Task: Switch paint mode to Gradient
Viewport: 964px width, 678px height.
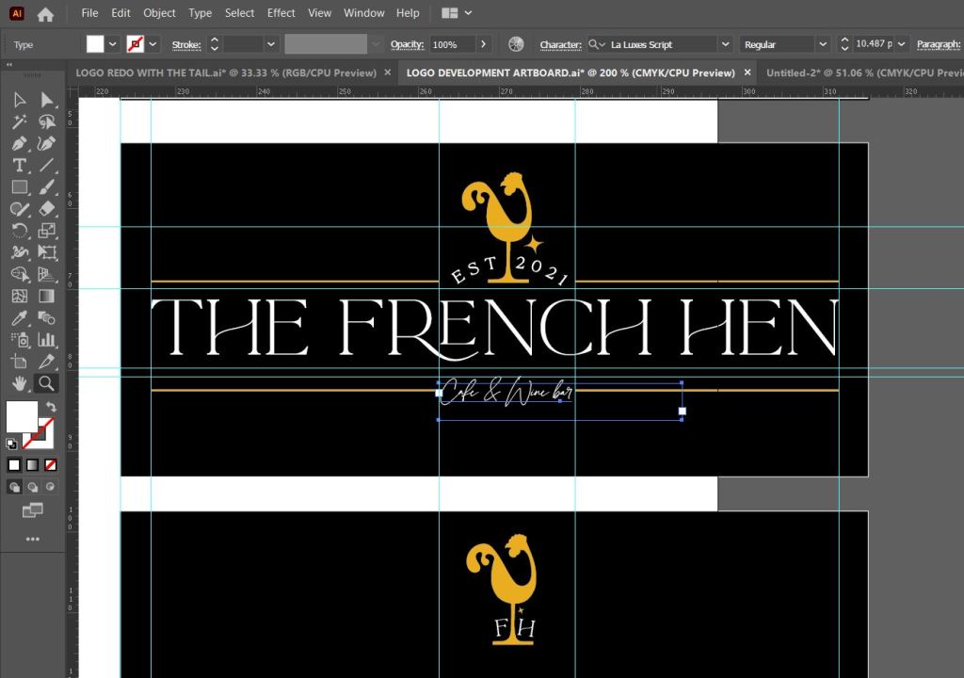Action: (x=32, y=465)
